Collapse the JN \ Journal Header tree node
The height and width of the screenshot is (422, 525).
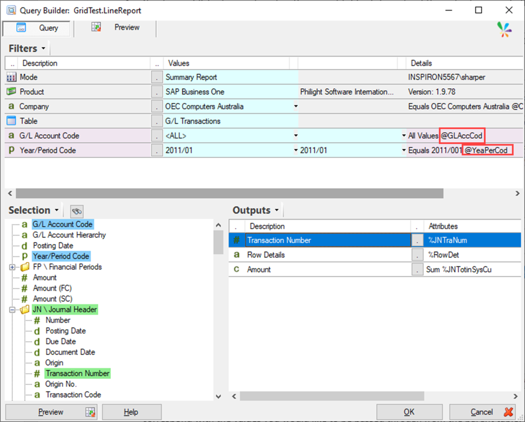(12, 310)
